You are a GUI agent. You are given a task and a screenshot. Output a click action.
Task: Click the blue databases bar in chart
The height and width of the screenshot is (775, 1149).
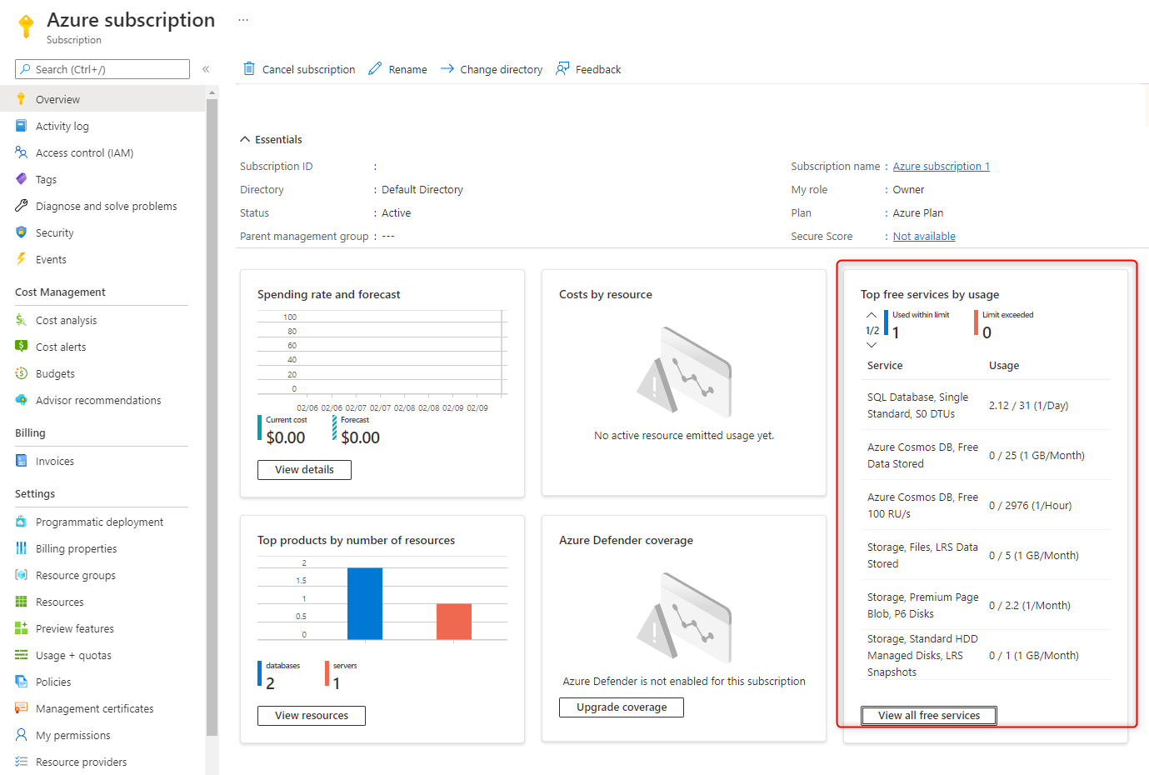(364, 603)
